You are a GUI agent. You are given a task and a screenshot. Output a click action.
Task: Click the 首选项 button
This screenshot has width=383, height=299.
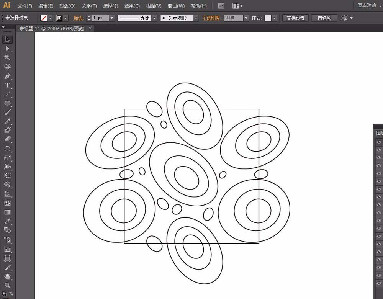(324, 18)
